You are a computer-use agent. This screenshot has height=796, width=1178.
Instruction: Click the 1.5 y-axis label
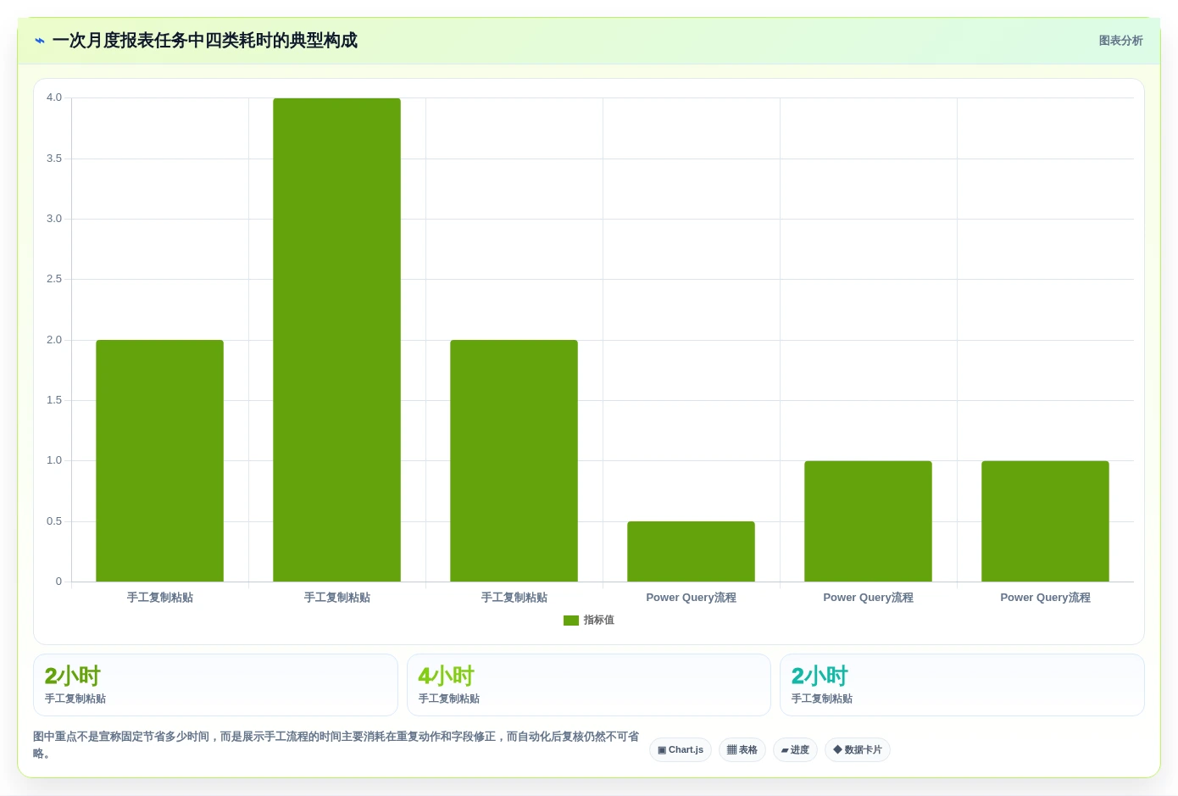[x=54, y=400]
